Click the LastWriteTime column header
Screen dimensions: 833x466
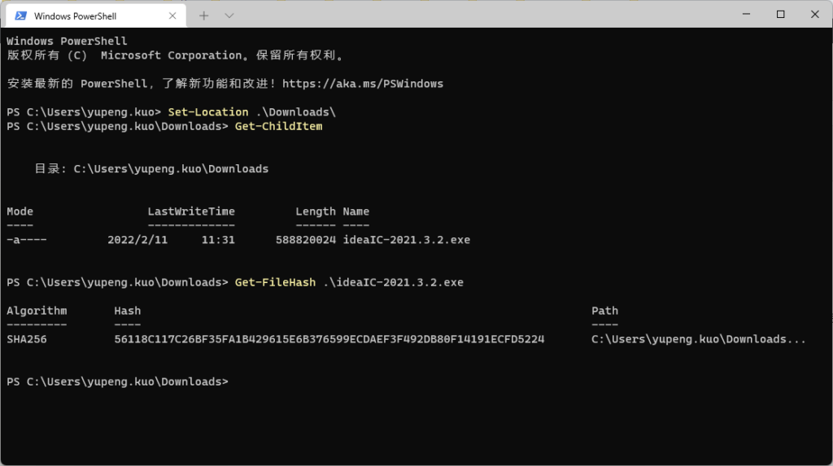[191, 211]
